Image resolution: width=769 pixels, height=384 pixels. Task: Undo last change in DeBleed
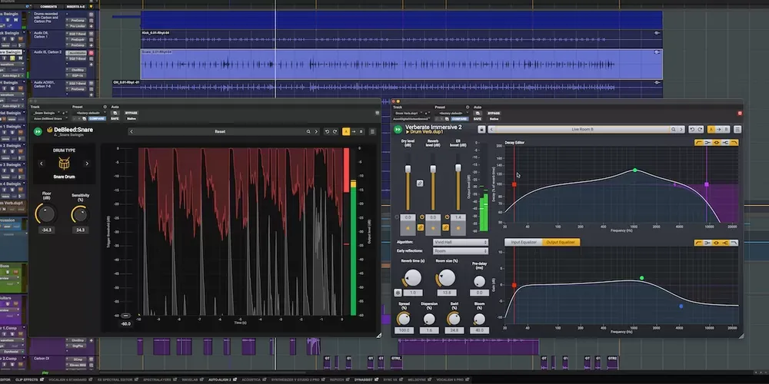(x=327, y=131)
